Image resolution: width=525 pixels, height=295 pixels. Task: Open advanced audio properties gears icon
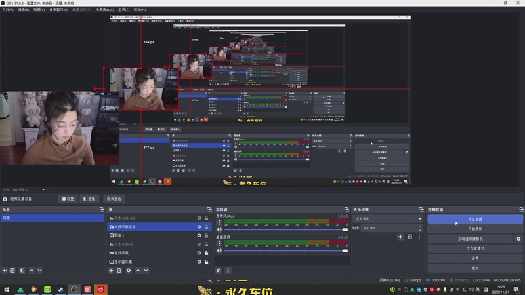219,270
